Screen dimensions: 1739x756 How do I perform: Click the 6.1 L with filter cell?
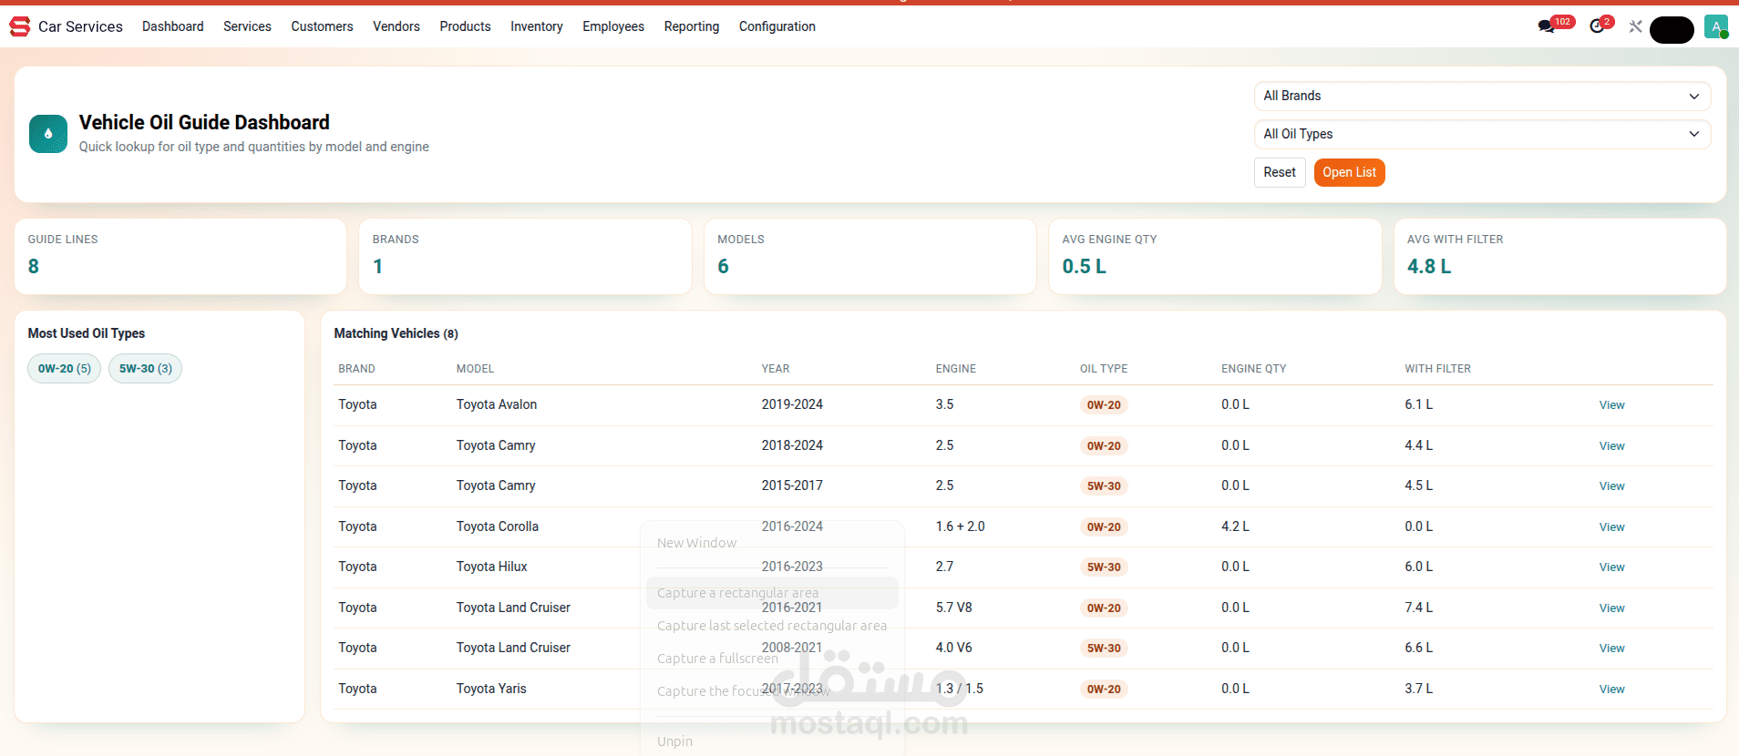[x=1418, y=404]
